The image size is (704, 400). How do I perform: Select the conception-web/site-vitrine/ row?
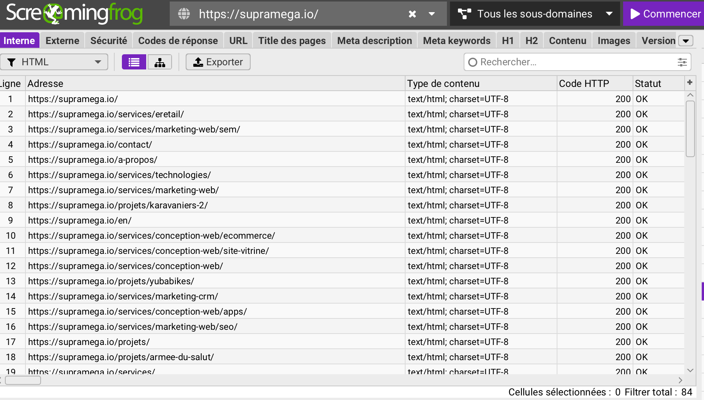click(342, 250)
